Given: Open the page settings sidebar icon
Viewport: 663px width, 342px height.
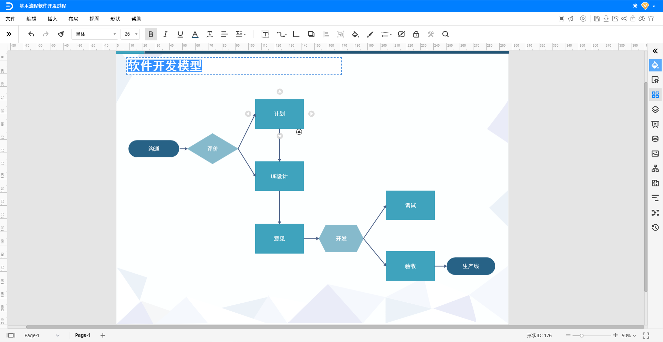Looking at the screenshot, I should pos(655,80).
